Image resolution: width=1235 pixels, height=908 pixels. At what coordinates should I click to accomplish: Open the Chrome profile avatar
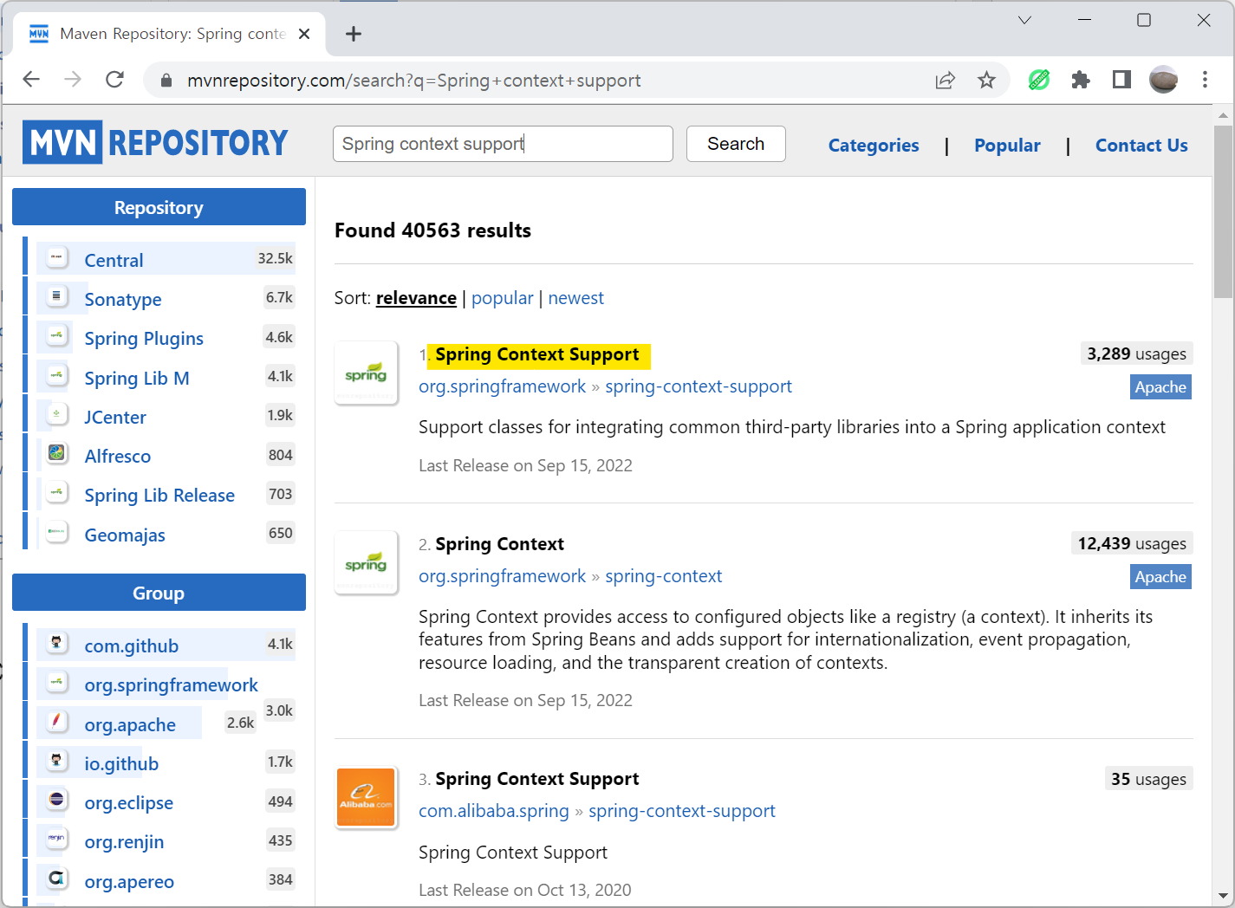pyautogui.click(x=1163, y=80)
